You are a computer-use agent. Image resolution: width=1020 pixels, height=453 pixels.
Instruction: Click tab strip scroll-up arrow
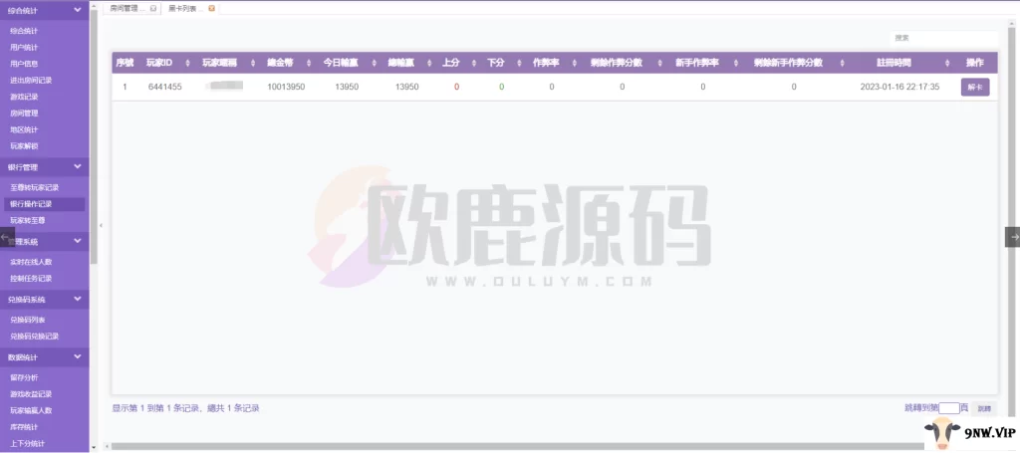[94, 6]
